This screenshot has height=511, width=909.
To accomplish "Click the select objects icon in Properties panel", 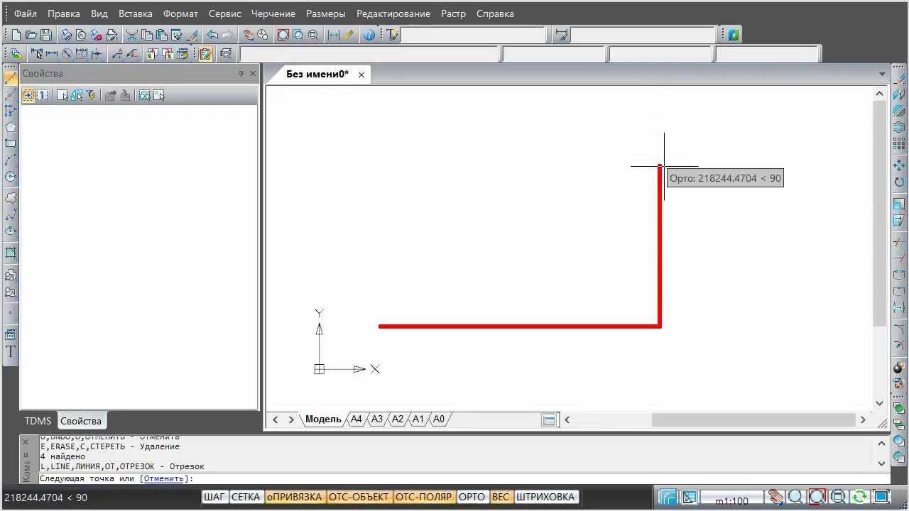I will 62,95.
